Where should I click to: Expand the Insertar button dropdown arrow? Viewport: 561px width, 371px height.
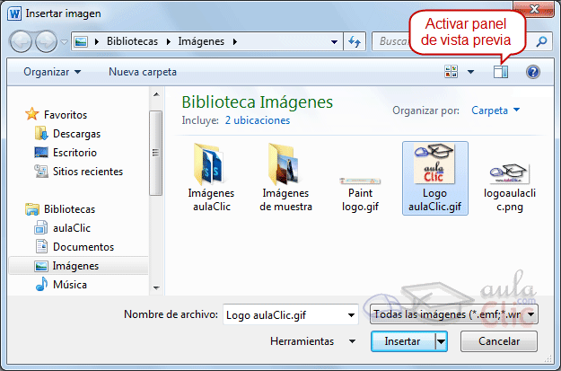(441, 341)
